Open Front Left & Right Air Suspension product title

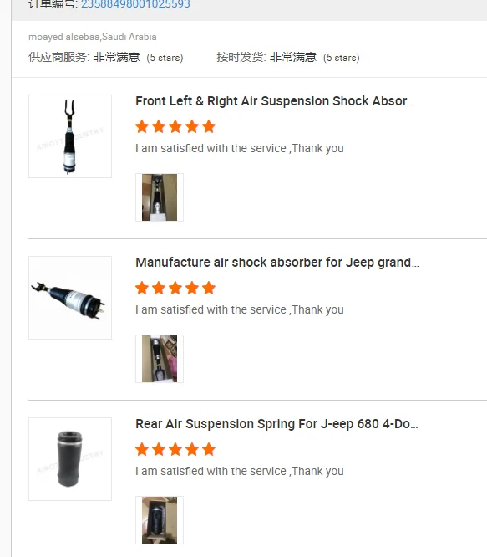click(275, 101)
